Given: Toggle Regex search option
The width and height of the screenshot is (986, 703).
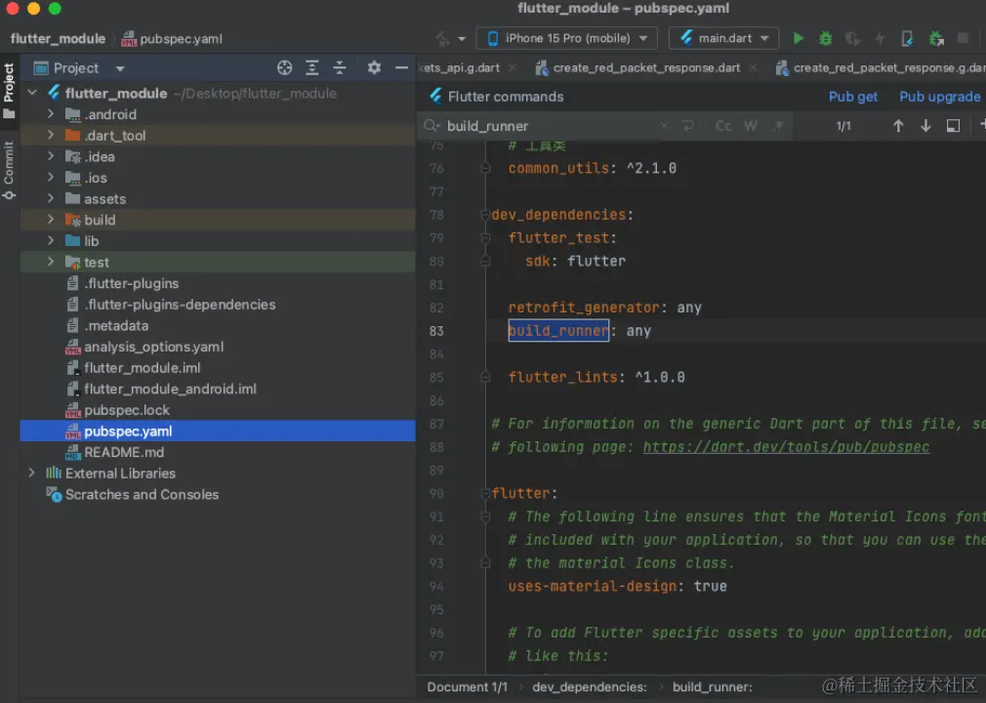Looking at the screenshot, I should (778, 126).
